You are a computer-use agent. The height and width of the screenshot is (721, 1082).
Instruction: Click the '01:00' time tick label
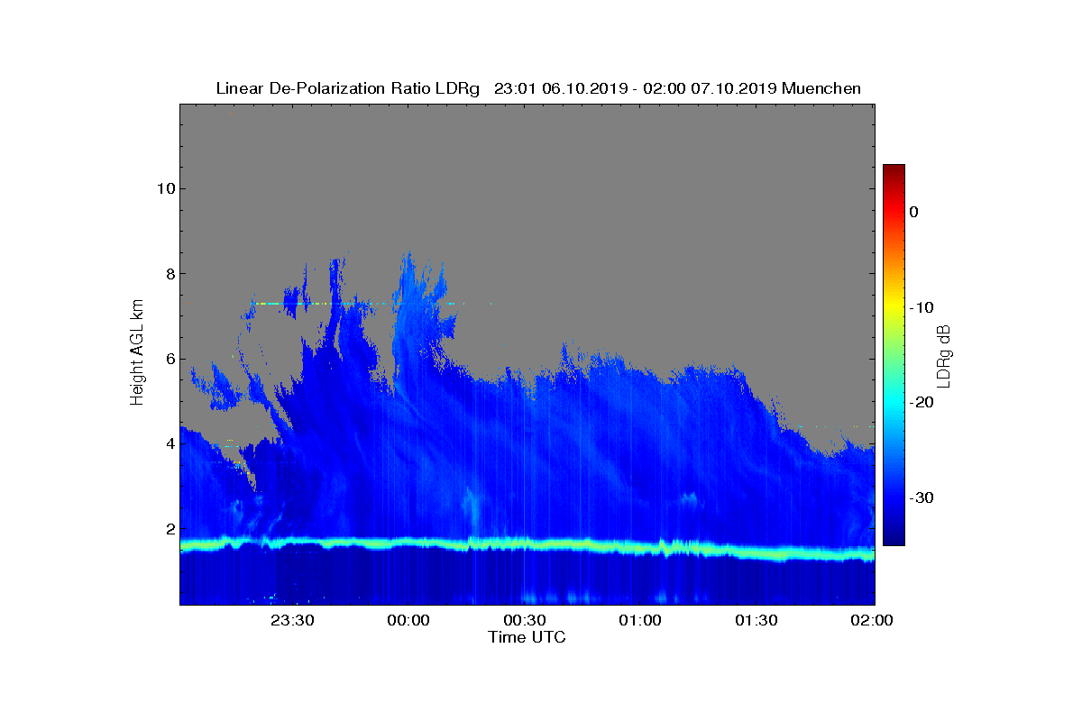coord(641,620)
